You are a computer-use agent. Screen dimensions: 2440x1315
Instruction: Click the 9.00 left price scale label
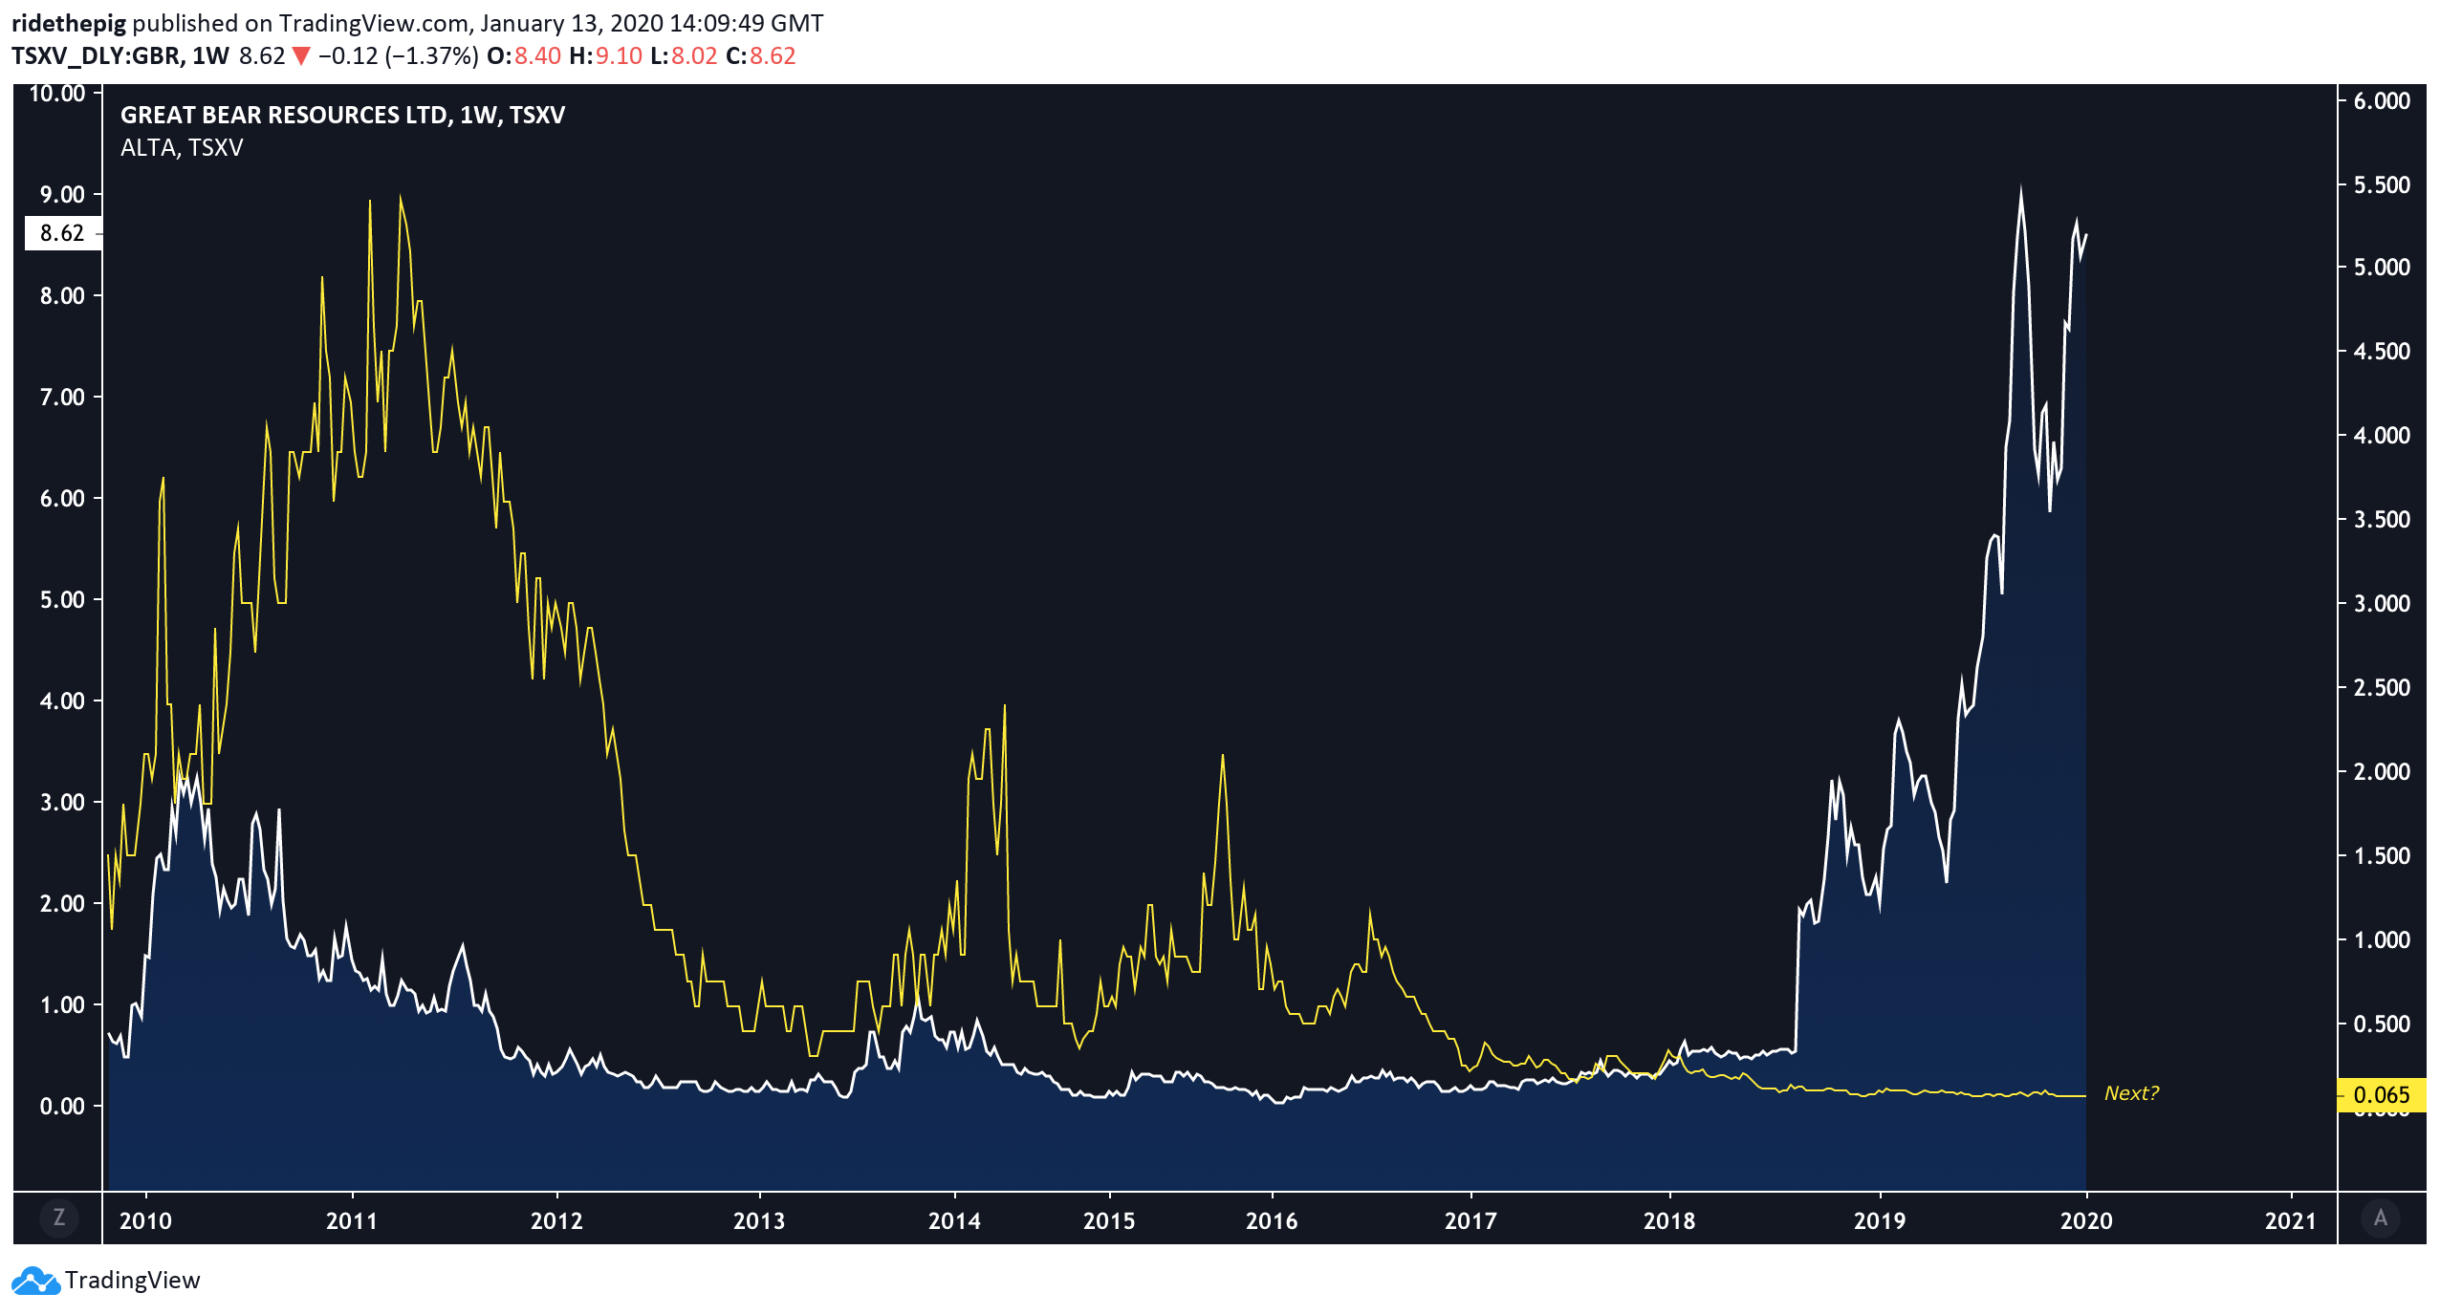62,194
